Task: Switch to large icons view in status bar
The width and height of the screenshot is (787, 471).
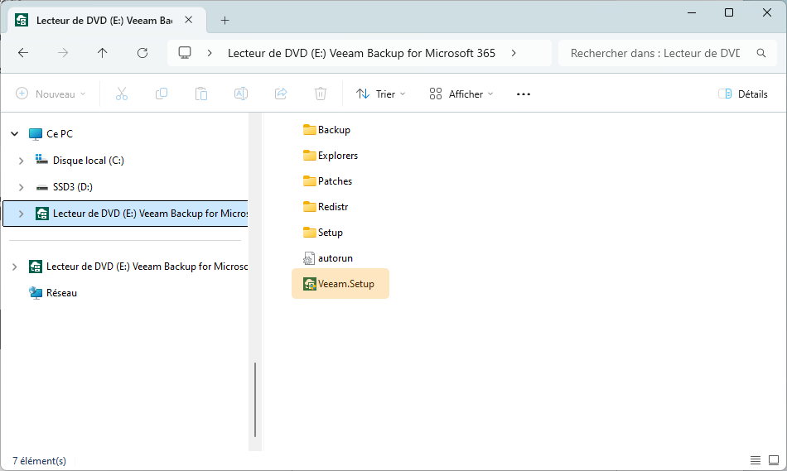Action: pyautogui.click(x=774, y=460)
